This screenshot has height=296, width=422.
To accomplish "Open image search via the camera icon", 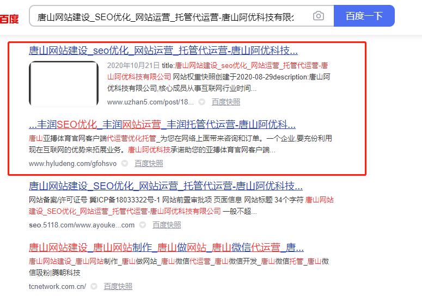I will pyautogui.click(x=318, y=16).
